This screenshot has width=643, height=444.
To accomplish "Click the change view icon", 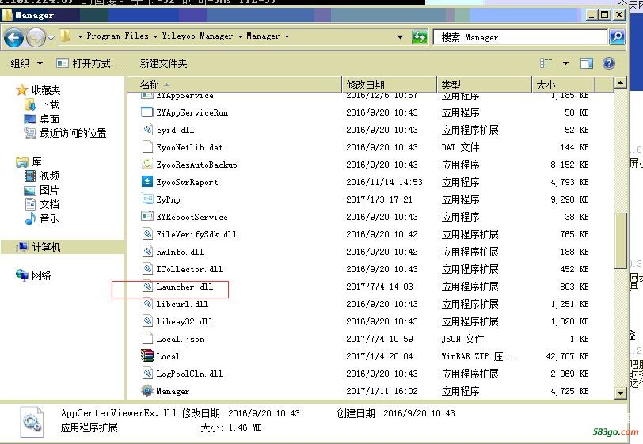I will click(x=546, y=63).
